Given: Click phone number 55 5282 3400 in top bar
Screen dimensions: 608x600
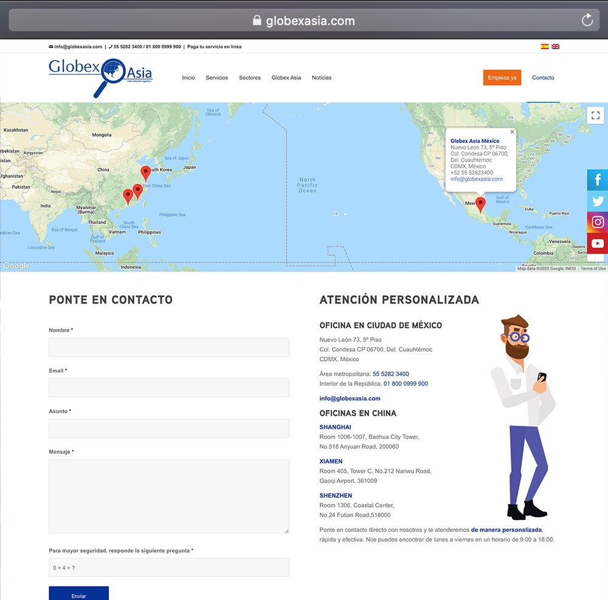Looking at the screenshot, I should coord(128,47).
